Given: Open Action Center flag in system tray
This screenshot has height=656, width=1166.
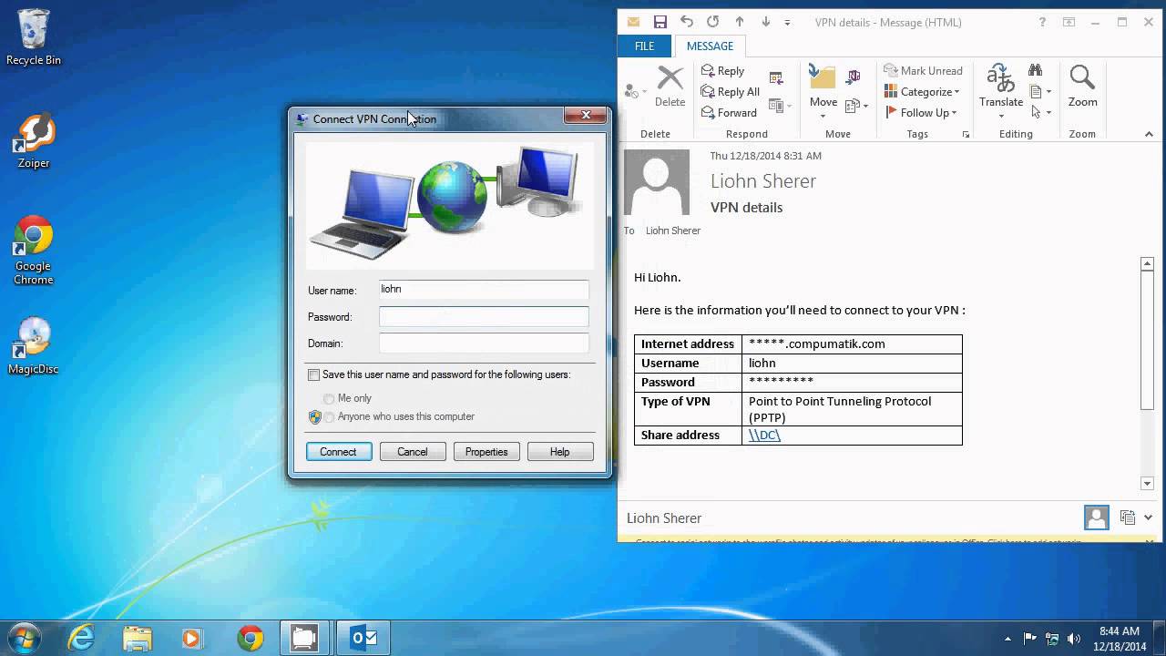Looking at the screenshot, I should click(1030, 639).
